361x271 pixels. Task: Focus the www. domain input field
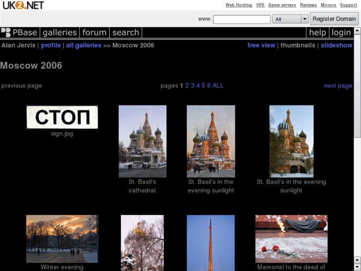[x=242, y=19]
